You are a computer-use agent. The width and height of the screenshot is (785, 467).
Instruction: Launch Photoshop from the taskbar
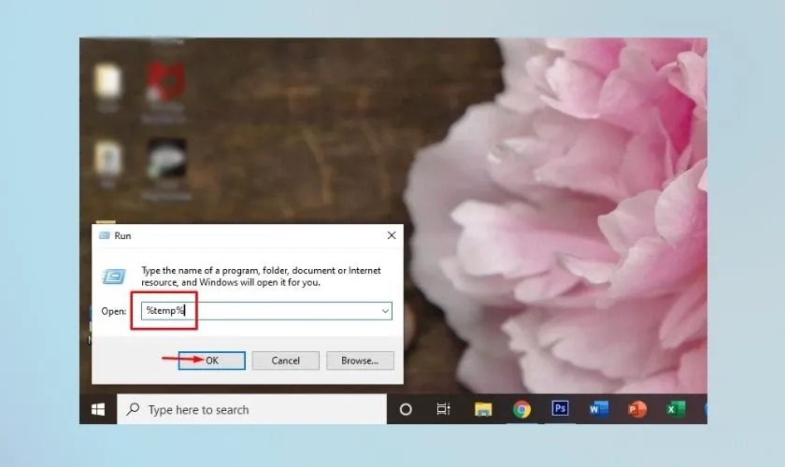pos(561,409)
